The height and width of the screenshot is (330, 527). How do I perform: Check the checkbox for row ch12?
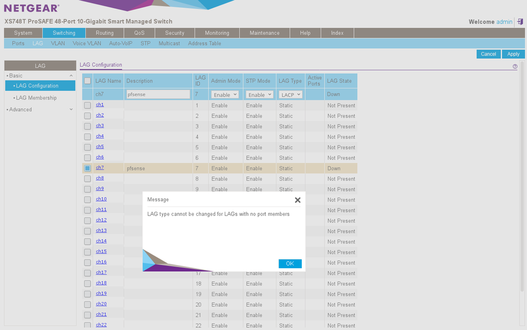(88, 221)
